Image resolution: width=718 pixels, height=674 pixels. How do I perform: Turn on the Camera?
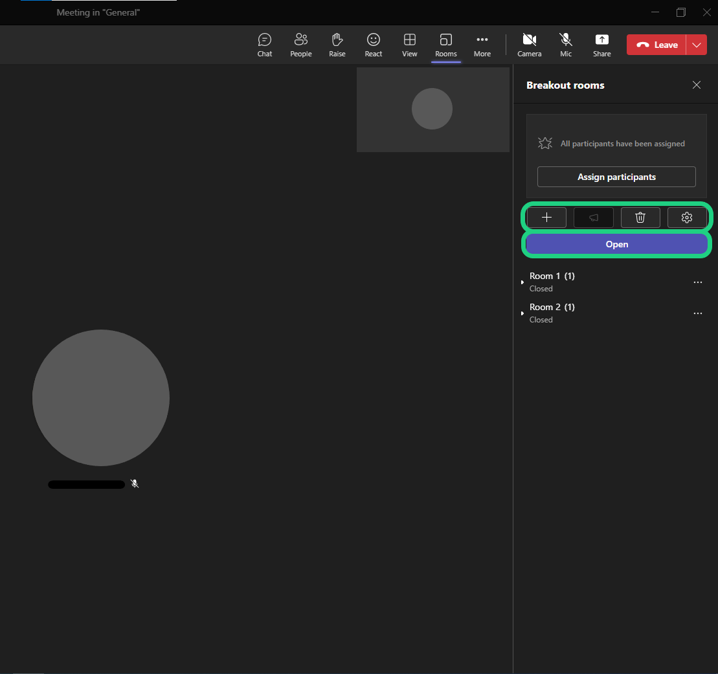529,45
